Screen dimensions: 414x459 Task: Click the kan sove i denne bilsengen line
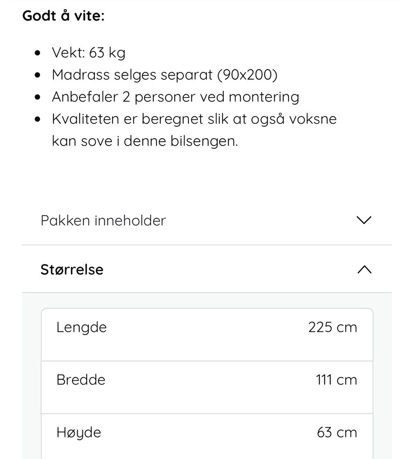[x=145, y=141]
